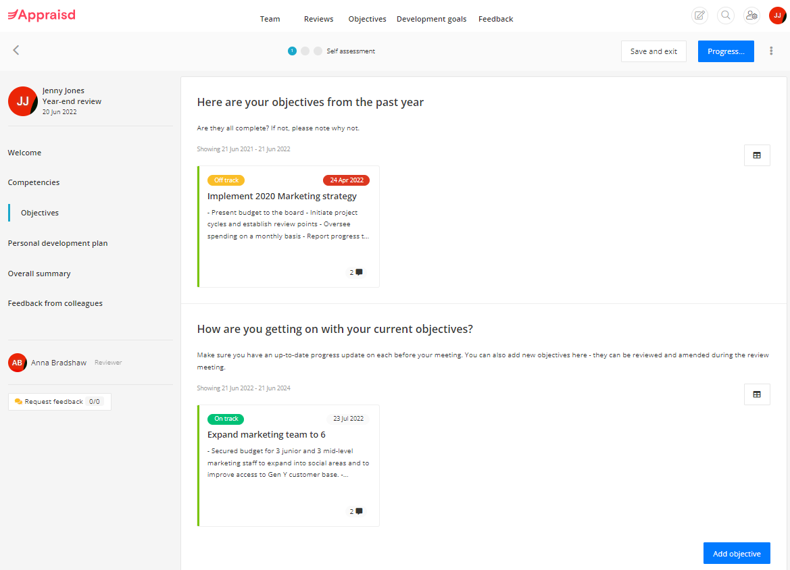Click 'Showing 21 Jun 2022 - 21 Jun 2024' text
Image resolution: width=790 pixels, height=570 pixels.
[243, 388]
